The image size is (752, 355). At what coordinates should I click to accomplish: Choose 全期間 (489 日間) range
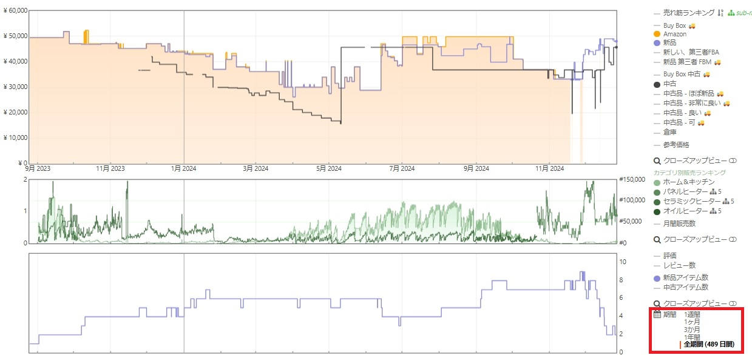pos(709,344)
